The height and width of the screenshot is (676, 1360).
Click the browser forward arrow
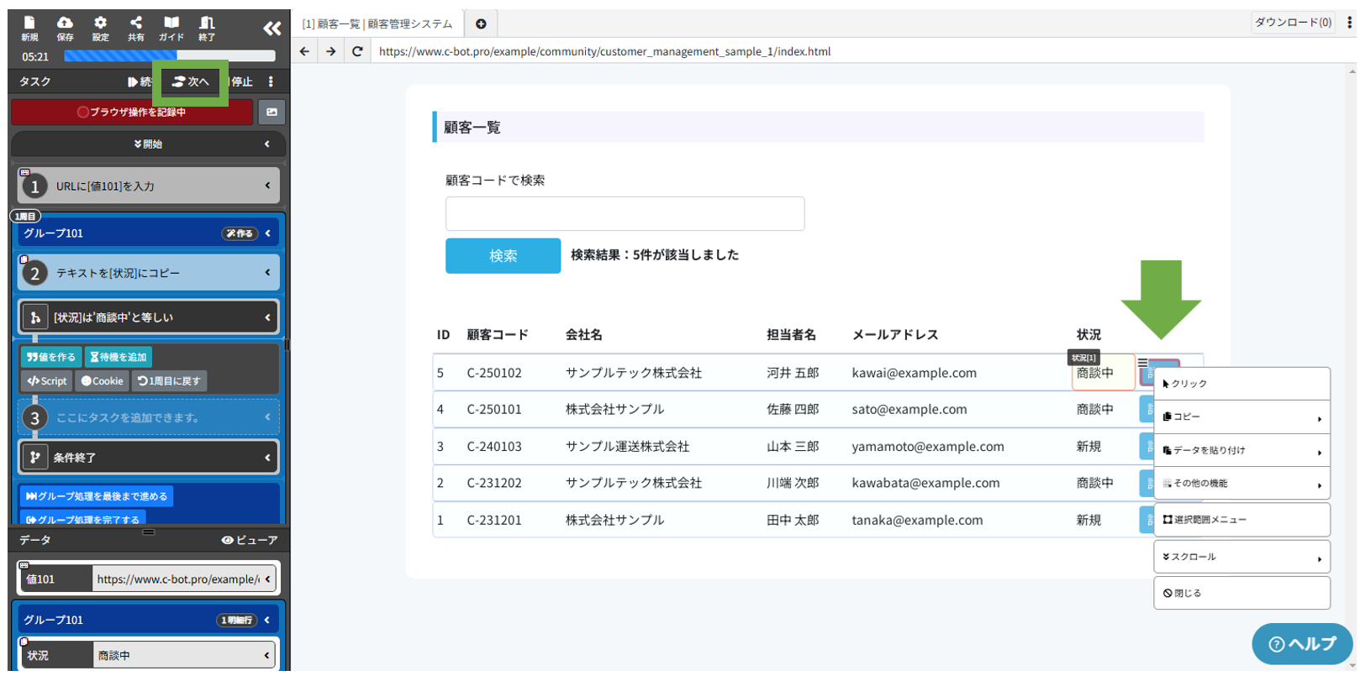pyautogui.click(x=331, y=51)
